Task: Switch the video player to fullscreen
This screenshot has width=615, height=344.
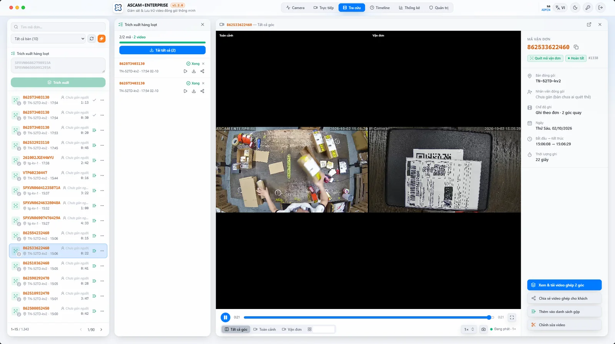Action: (x=512, y=317)
